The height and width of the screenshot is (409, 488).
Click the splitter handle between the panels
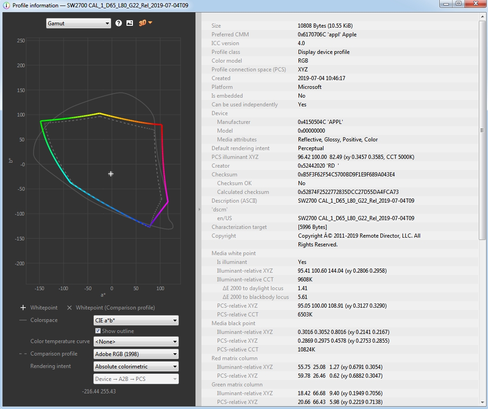click(x=199, y=210)
